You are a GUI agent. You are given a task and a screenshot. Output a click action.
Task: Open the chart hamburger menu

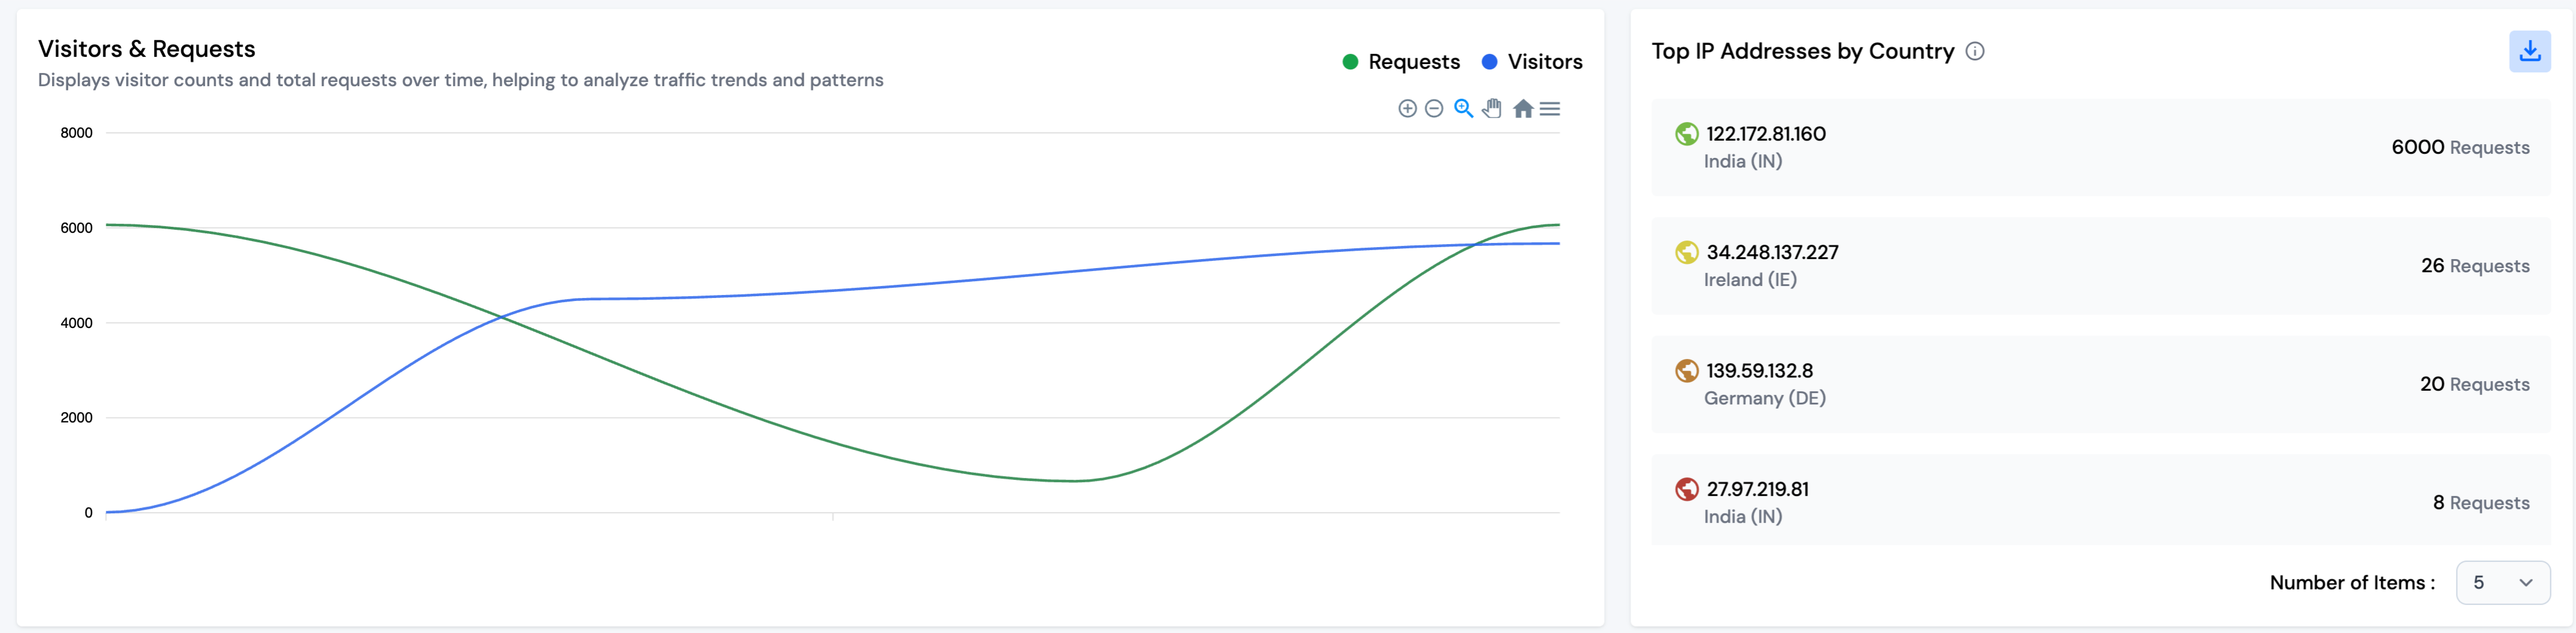click(1549, 109)
